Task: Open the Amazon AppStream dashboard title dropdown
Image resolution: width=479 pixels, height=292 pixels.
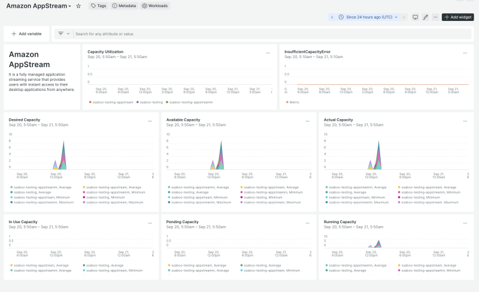Action: [x=38, y=6]
